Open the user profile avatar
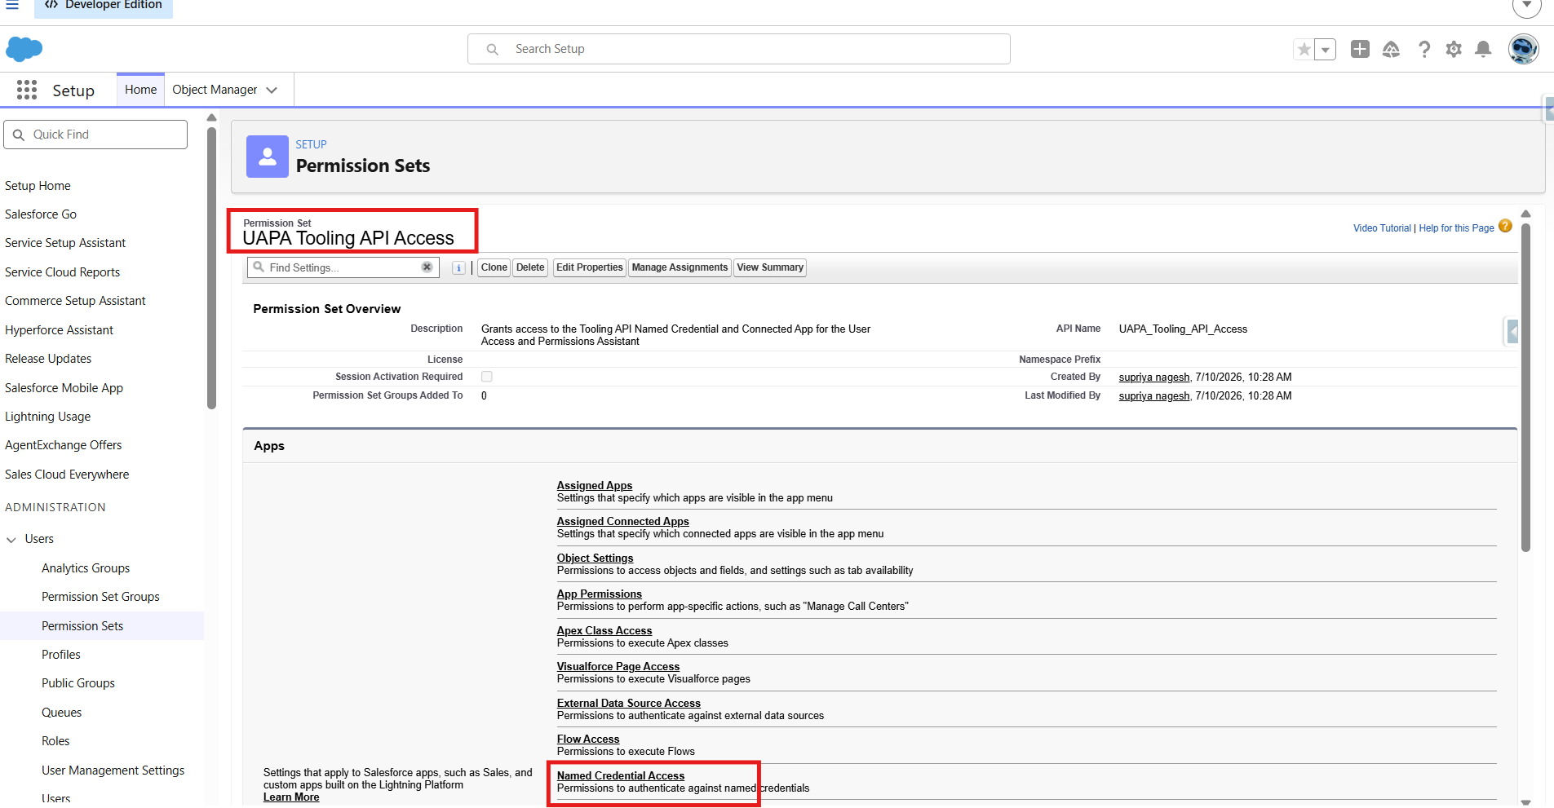The width and height of the screenshot is (1554, 808). pos(1523,49)
